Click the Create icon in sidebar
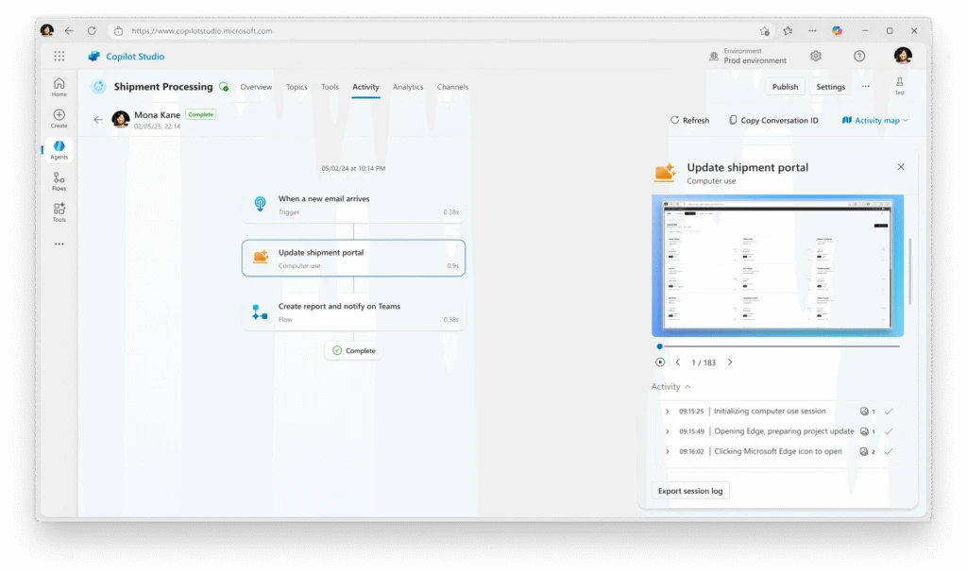 58,117
